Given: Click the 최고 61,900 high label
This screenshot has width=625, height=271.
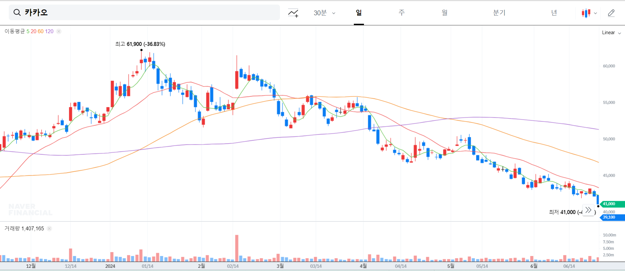Looking at the screenshot, I should (x=140, y=44).
